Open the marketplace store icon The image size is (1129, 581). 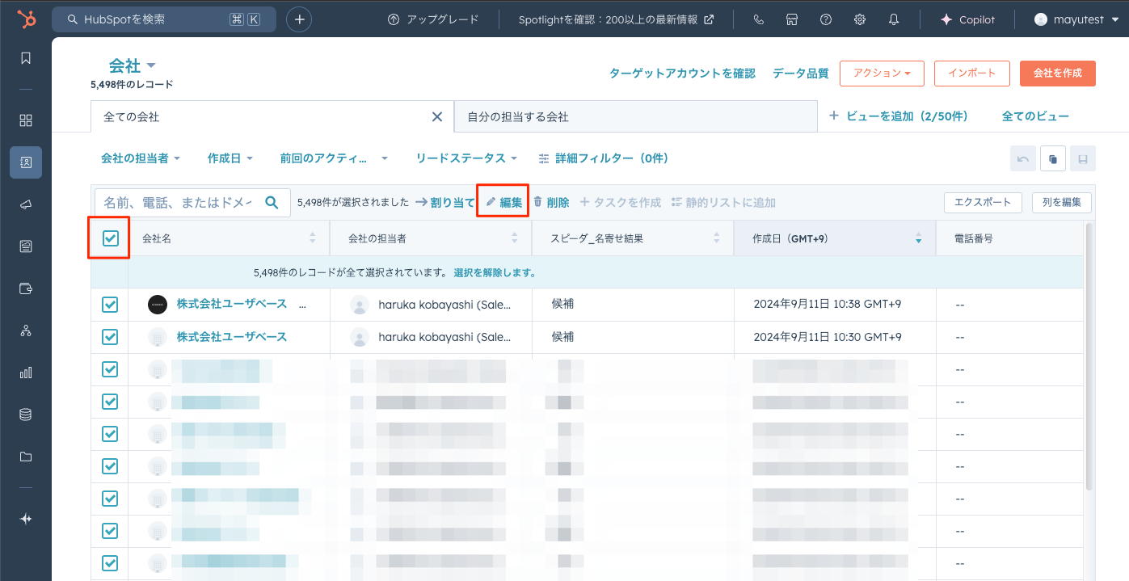click(x=792, y=19)
